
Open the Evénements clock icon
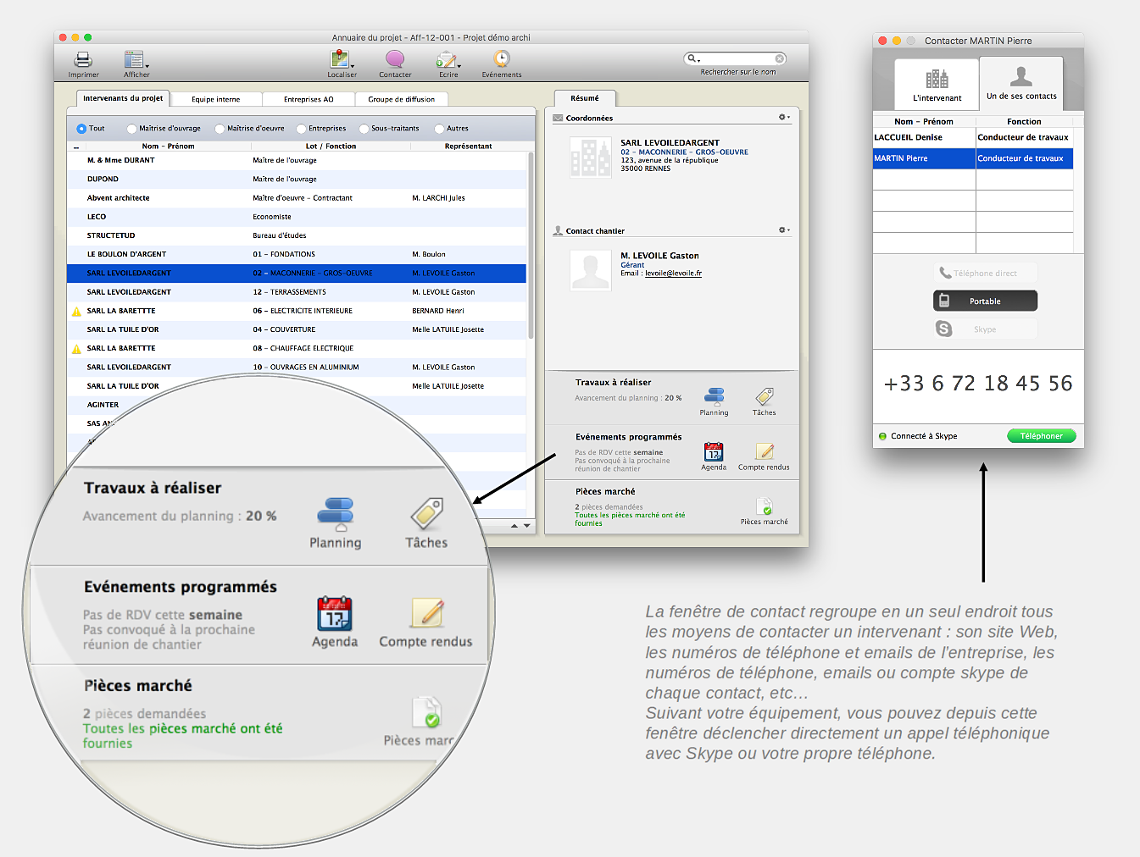click(502, 58)
